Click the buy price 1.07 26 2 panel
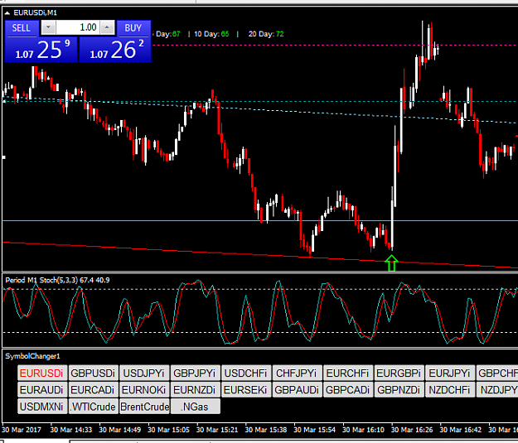The height and width of the screenshot is (443, 518). click(x=115, y=50)
